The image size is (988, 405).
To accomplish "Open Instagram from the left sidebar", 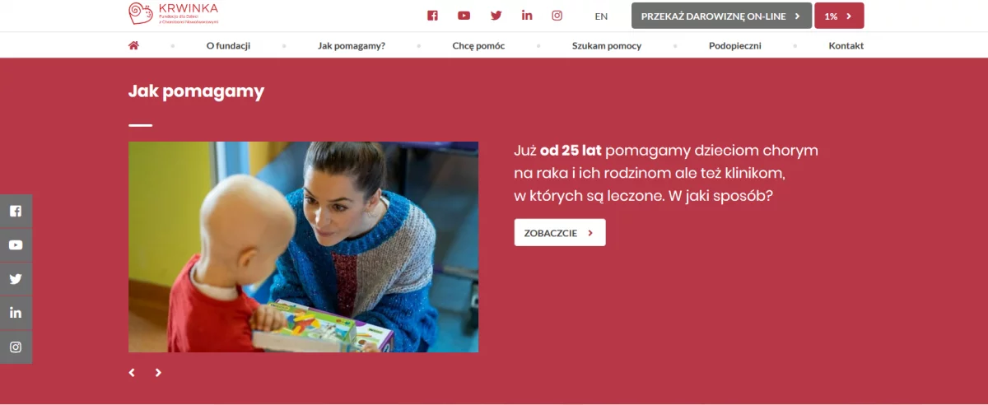I will pyautogui.click(x=16, y=347).
